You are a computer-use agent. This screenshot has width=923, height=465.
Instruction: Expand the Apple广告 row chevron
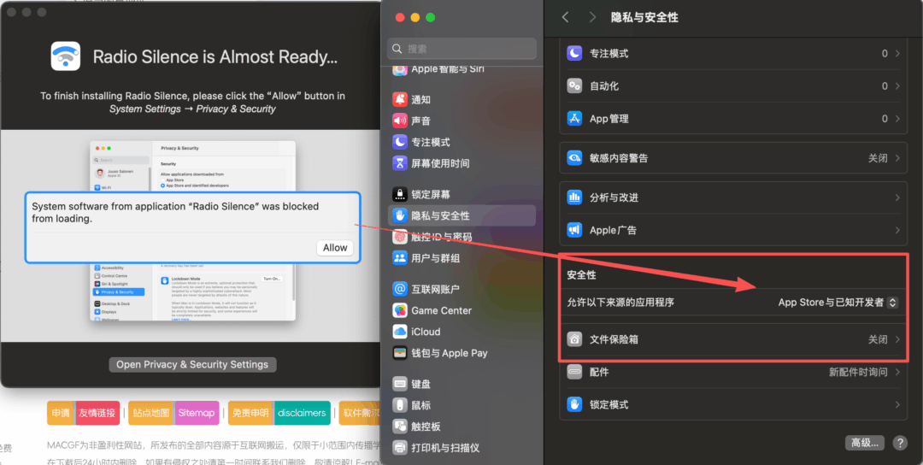(x=897, y=230)
